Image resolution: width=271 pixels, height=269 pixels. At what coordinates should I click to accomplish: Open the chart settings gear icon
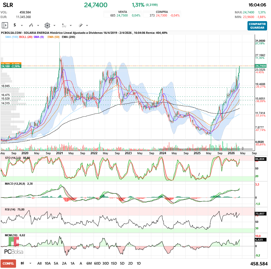(x=47, y=25)
